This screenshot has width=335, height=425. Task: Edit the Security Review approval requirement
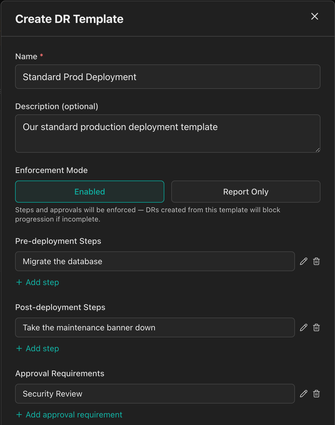[304, 394]
